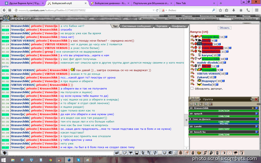Click the blue info icon beside Danger Boy
The image size is (261, 163).
[226, 37]
